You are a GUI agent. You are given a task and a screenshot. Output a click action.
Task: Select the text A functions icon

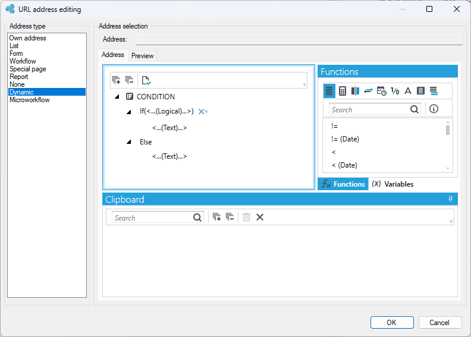(407, 90)
